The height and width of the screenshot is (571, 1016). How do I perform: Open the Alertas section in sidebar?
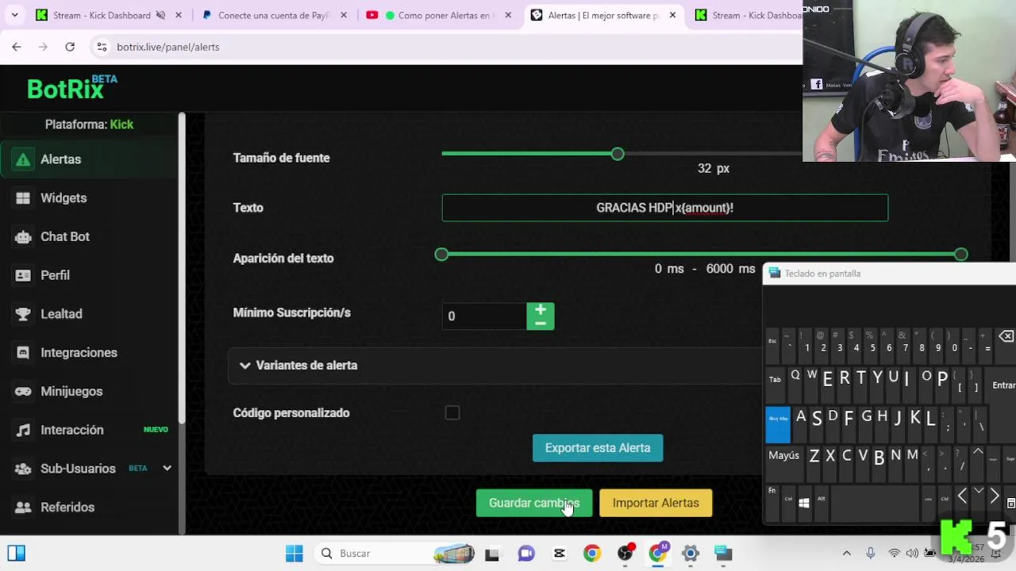tap(89, 159)
